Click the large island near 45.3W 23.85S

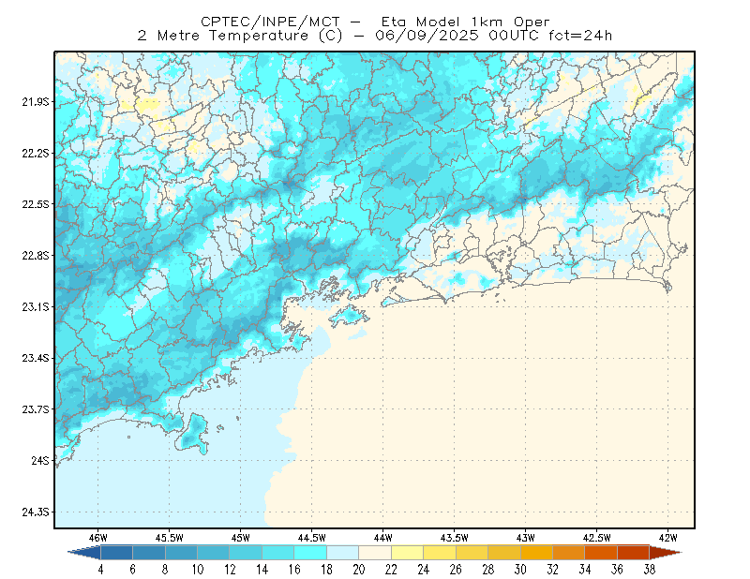pos(193,433)
